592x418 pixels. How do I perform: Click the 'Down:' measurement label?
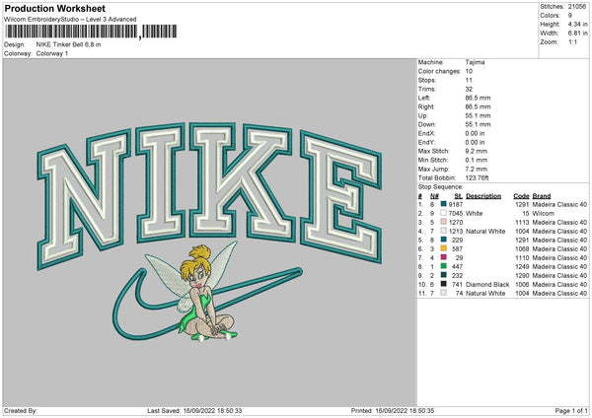(426, 124)
